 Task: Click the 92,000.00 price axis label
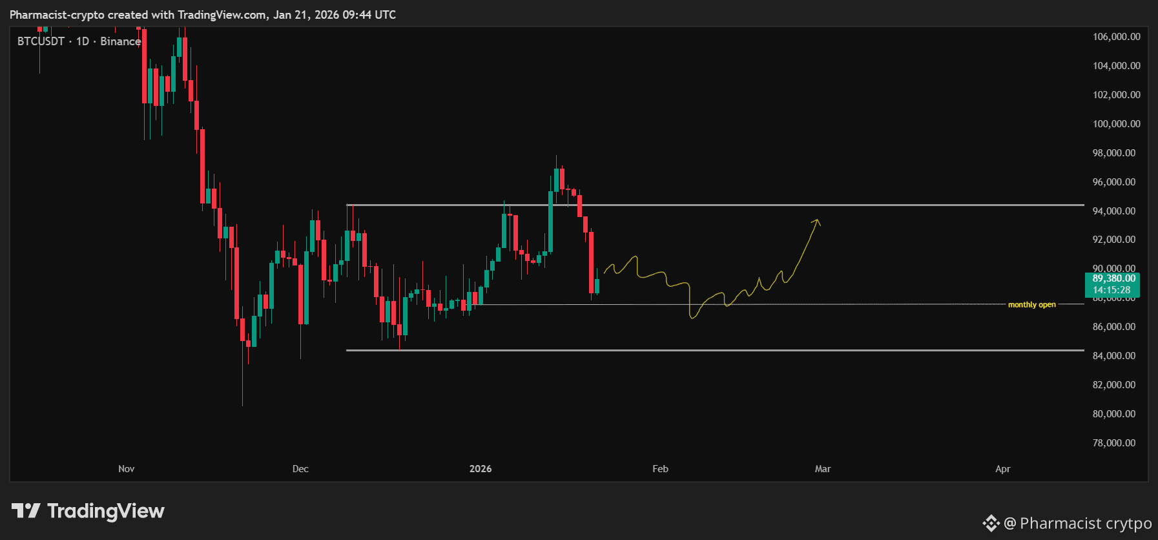(x=1113, y=240)
